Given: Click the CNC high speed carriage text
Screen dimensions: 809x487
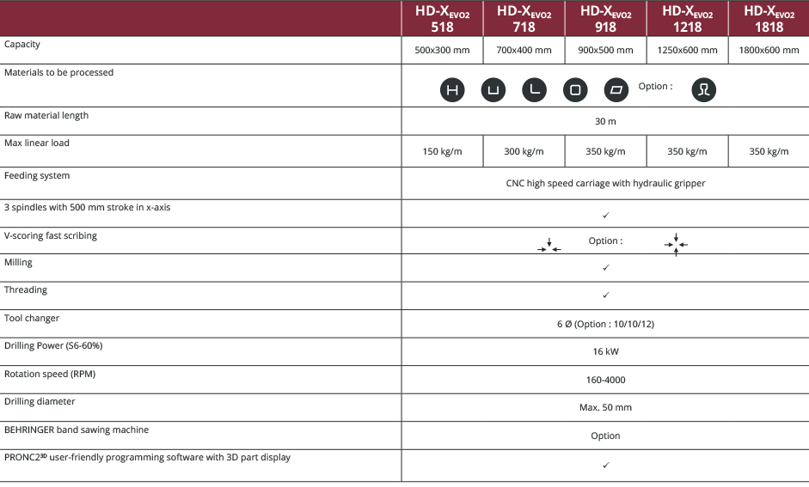Looking at the screenshot, I should [x=605, y=184].
